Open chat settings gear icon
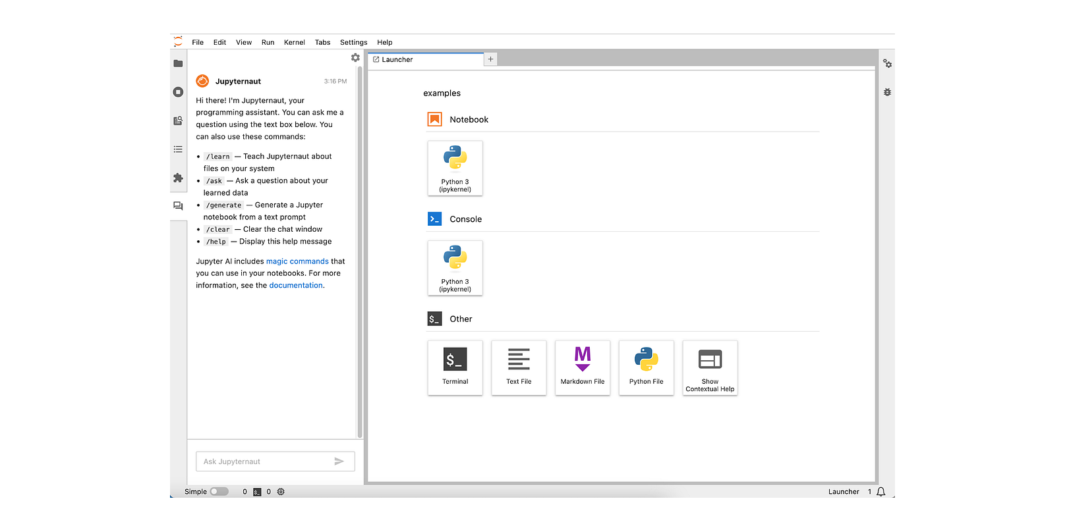This screenshot has height=532, width=1065. pos(355,58)
